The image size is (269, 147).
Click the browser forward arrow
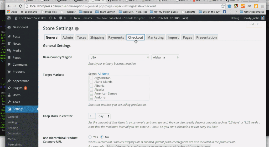(x=15, y=6)
